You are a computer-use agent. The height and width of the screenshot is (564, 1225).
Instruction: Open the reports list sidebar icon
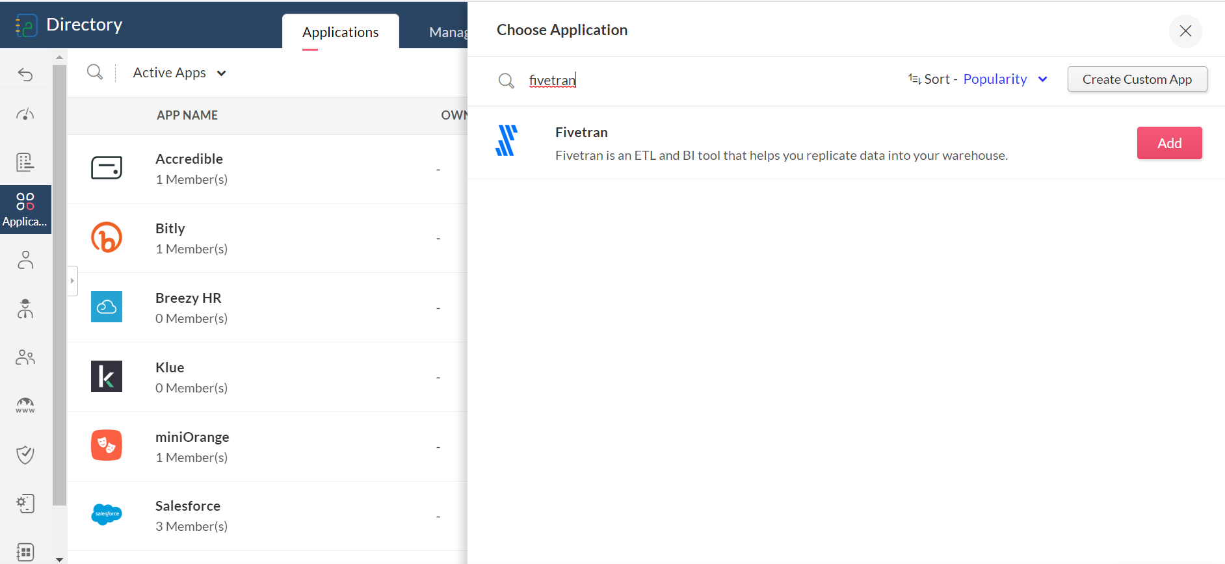coord(25,162)
